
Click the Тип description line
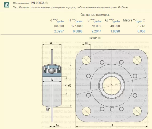point(71,8)
